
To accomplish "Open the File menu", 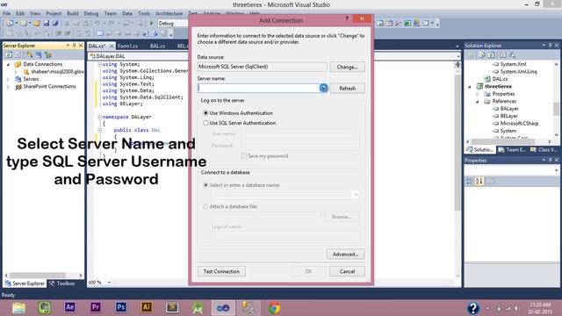I will tap(6, 13).
